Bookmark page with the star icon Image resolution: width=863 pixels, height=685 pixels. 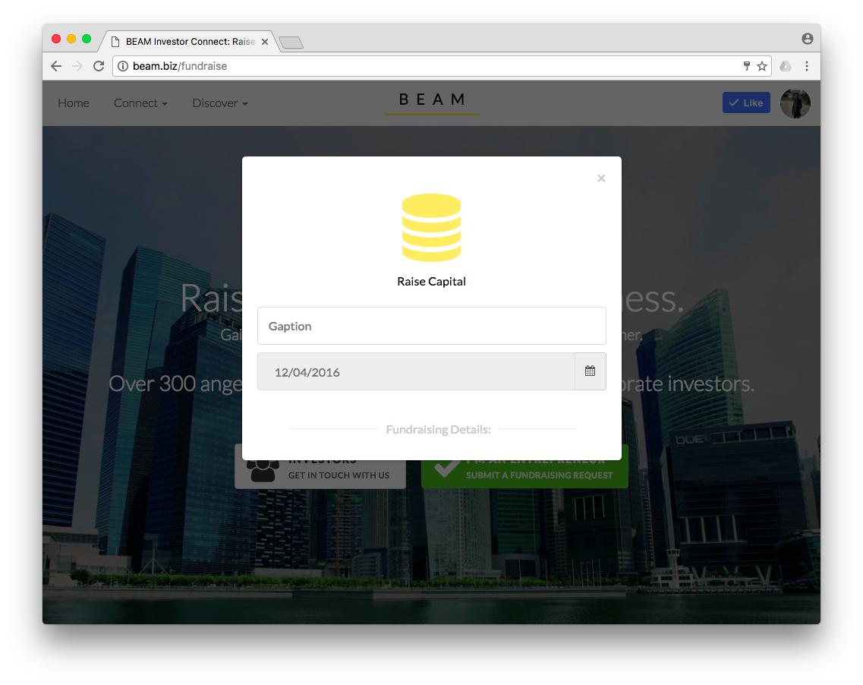762,66
